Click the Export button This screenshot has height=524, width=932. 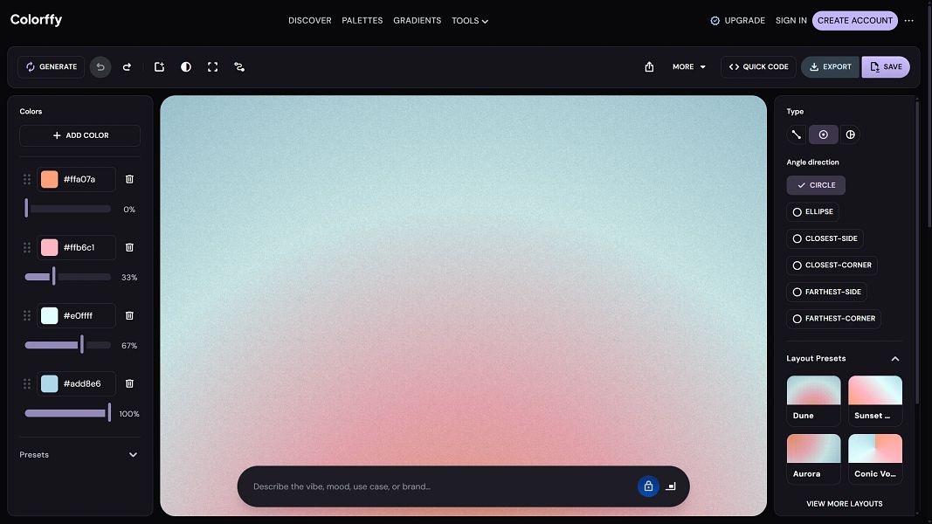[831, 67]
